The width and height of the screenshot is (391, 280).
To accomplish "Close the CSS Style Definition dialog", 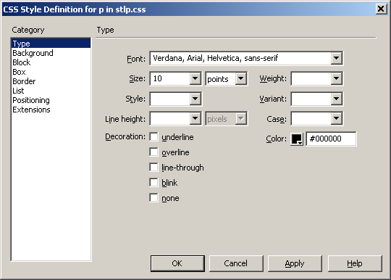I will coord(381,9).
